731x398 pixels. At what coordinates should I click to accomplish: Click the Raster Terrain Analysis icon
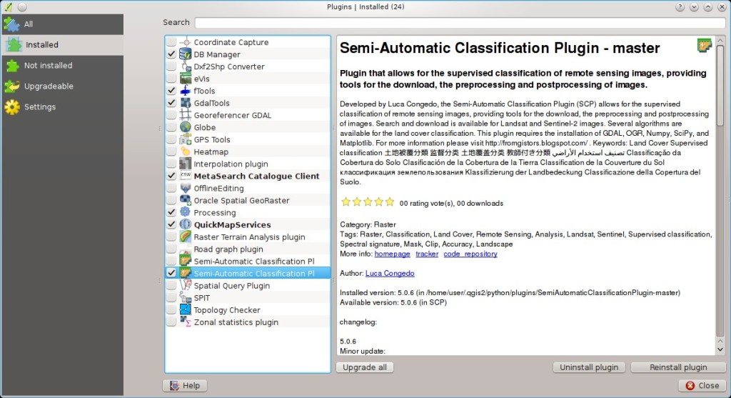point(186,237)
